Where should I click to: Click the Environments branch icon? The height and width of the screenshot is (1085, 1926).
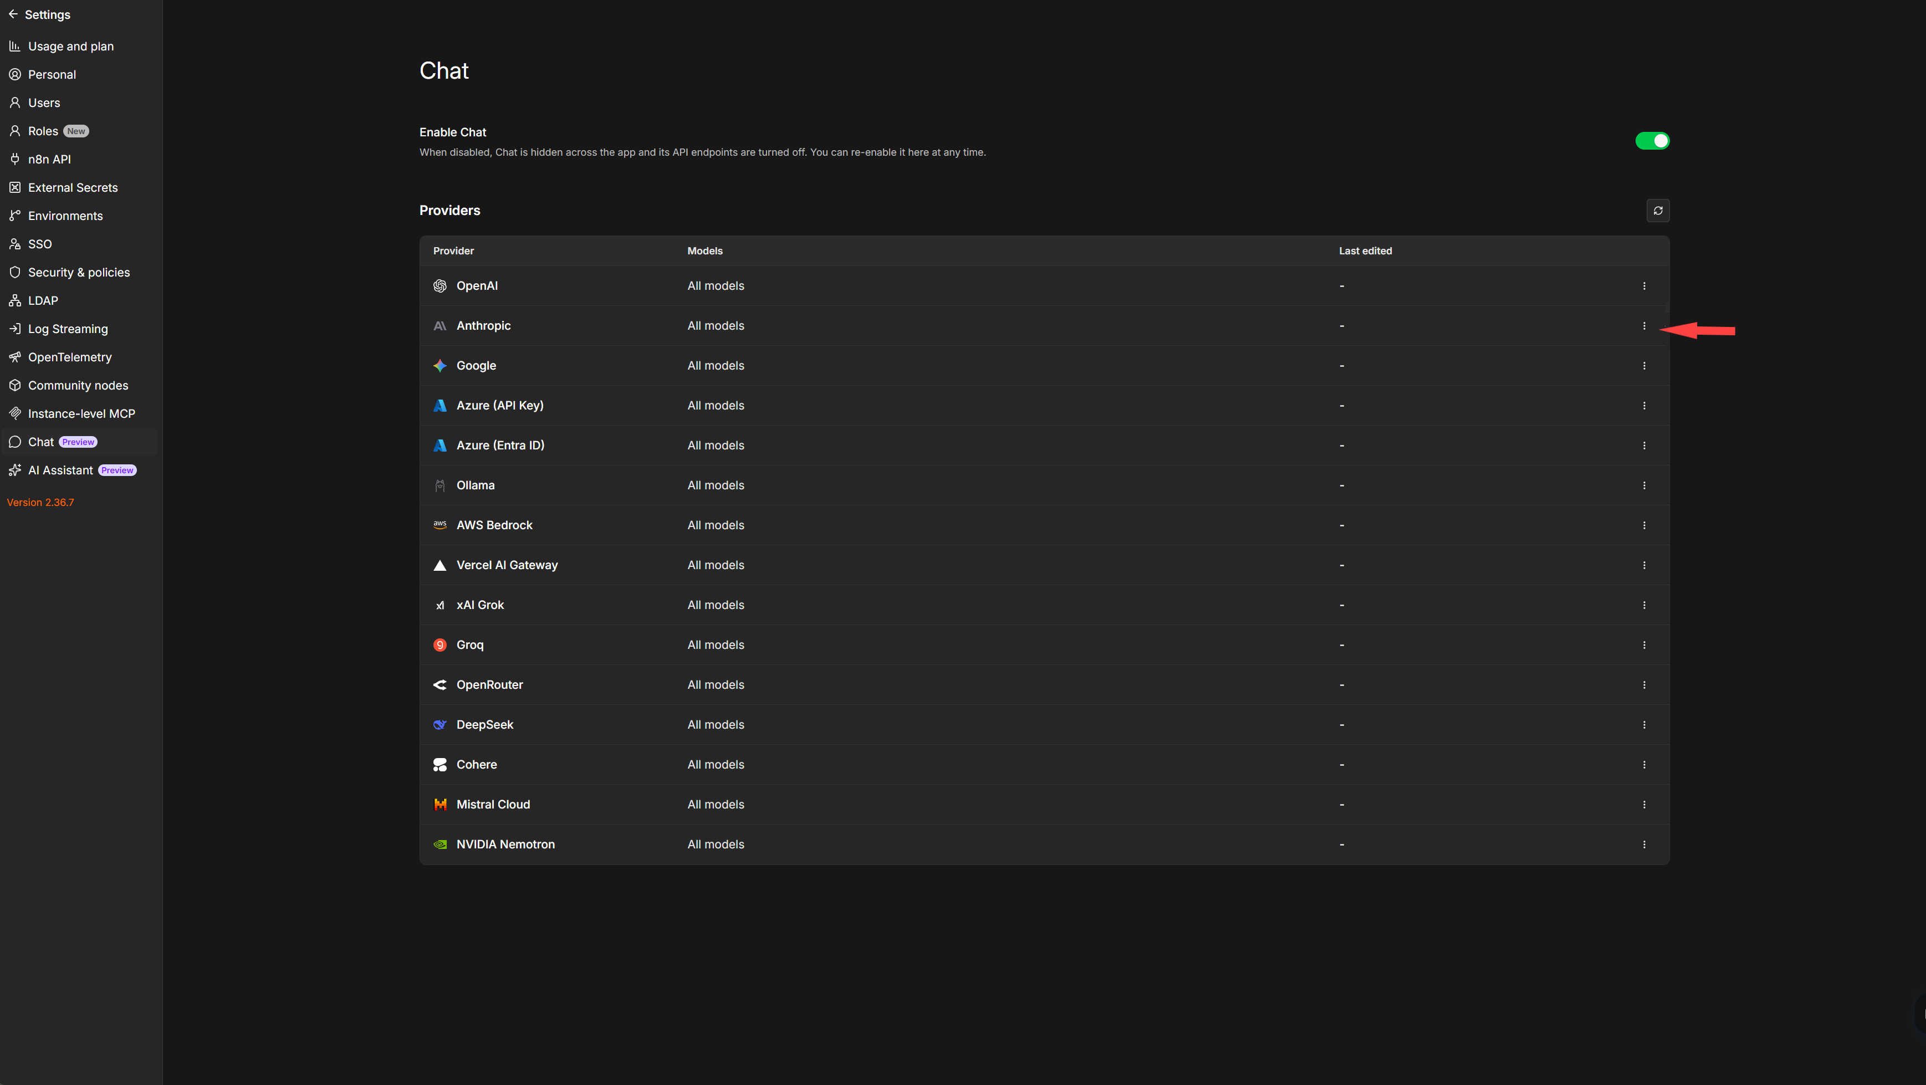tap(15, 216)
